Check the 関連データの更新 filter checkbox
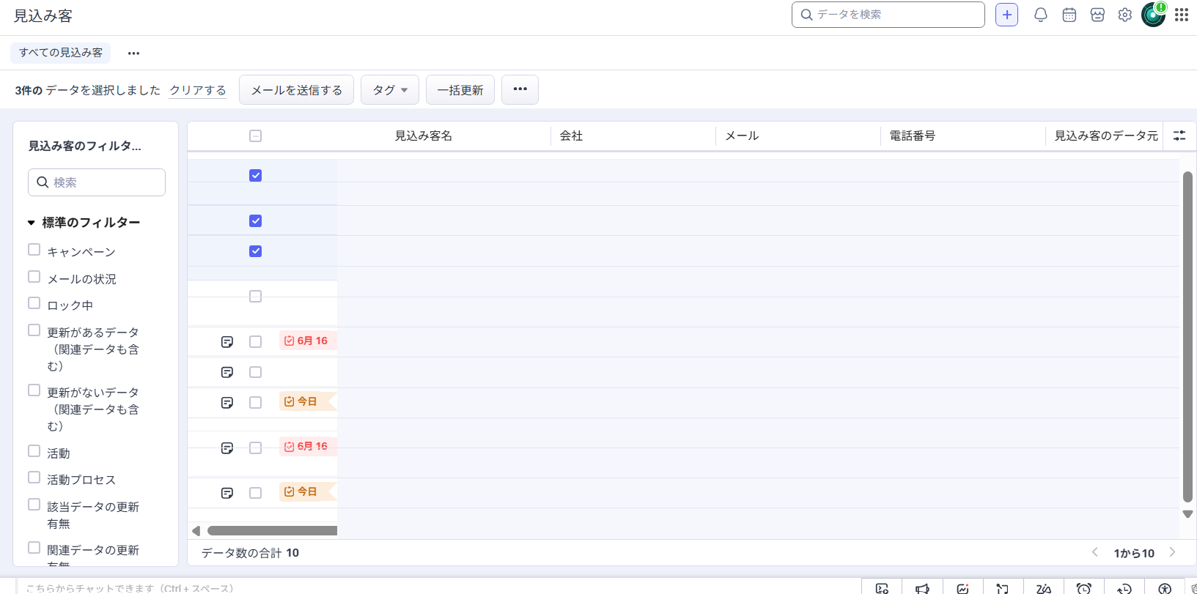Screen dimensions: 1197x594 pos(34,548)
